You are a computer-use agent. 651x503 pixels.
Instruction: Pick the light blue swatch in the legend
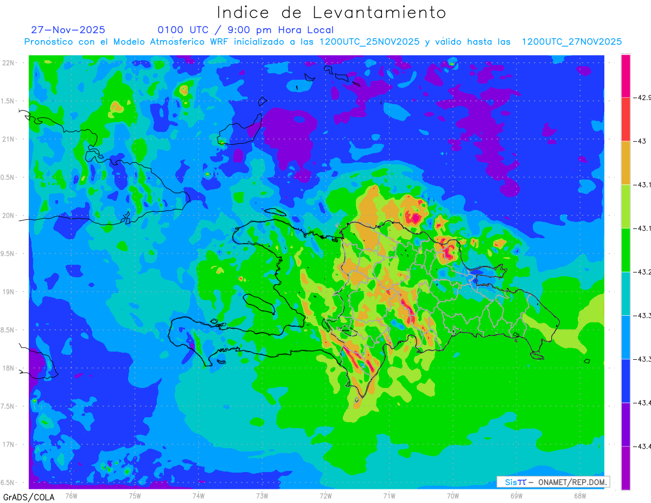coord(626,337)
